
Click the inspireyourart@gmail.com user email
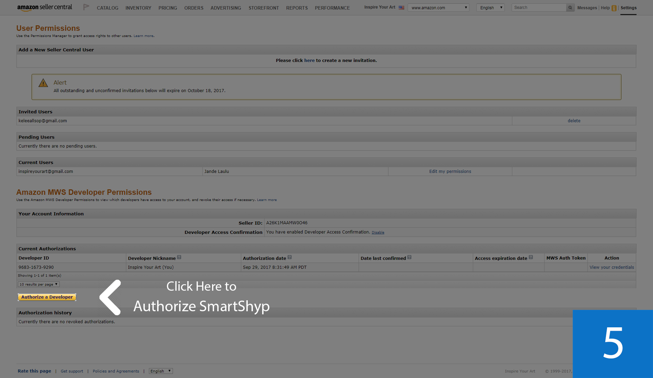(46, 172)
